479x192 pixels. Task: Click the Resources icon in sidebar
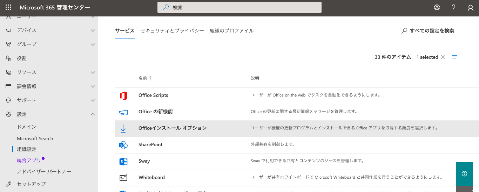click(x=9, y=72)
